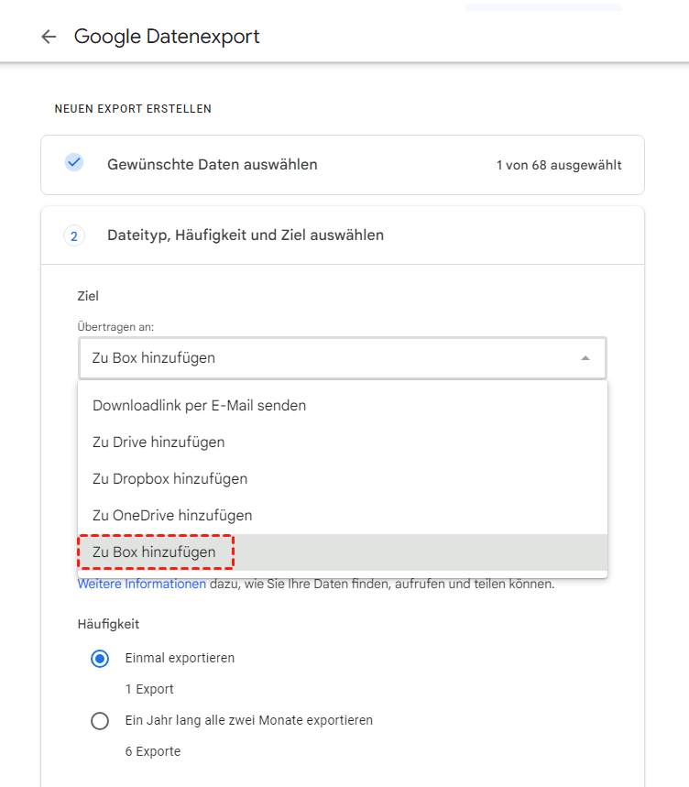Click the dropdown arrow in Übertragen an field

pyautogui.click(x=585, y=358)
